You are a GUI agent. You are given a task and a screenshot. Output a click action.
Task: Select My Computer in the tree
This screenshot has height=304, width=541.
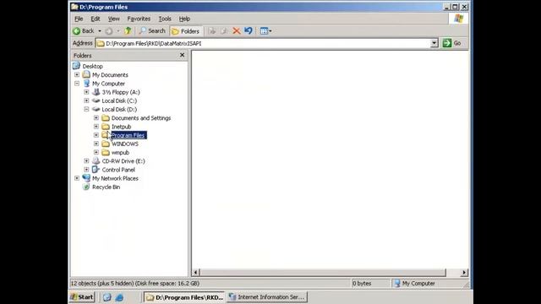[x=108, y=84]
